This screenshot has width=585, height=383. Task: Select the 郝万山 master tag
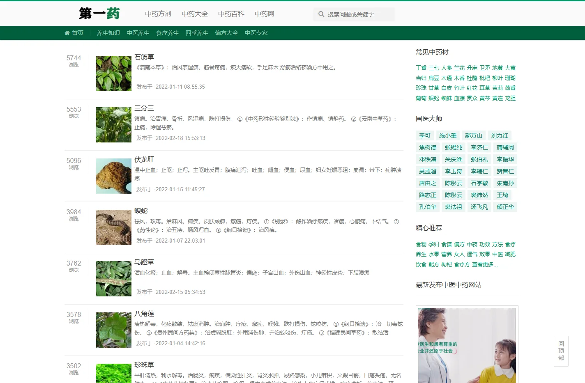pyautogui.click(x=474, y=135)
